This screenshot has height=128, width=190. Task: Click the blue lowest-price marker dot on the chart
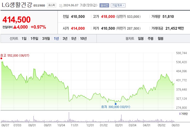click(x=116, y=104)
